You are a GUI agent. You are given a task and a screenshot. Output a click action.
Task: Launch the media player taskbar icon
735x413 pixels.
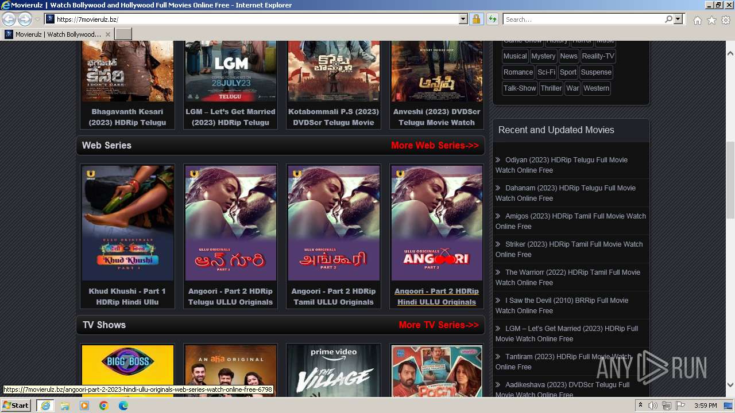coord(84,406)
